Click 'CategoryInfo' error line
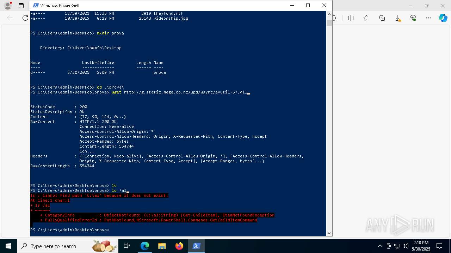Screen dimensions: 451x253 click(157, 215)
